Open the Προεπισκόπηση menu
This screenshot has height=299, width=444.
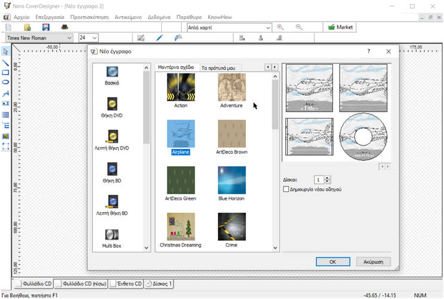tap(89, 17)
